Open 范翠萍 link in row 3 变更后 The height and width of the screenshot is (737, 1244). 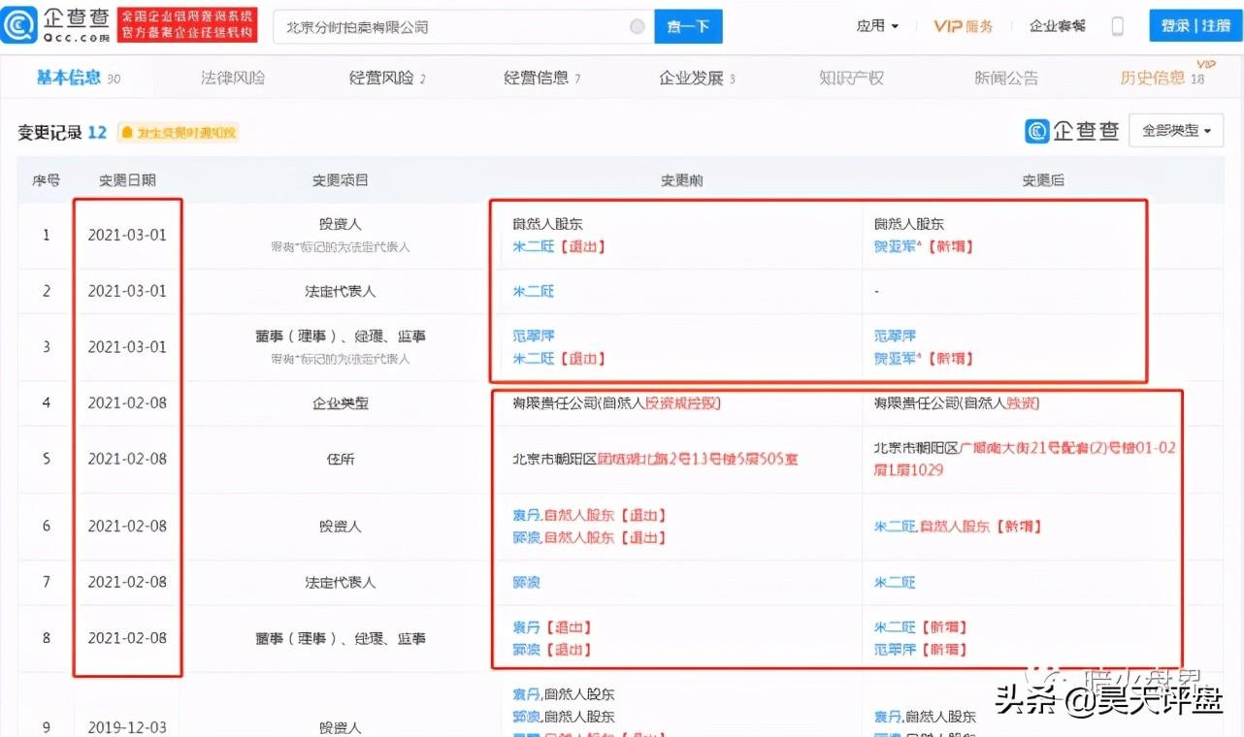coord(895,336)
